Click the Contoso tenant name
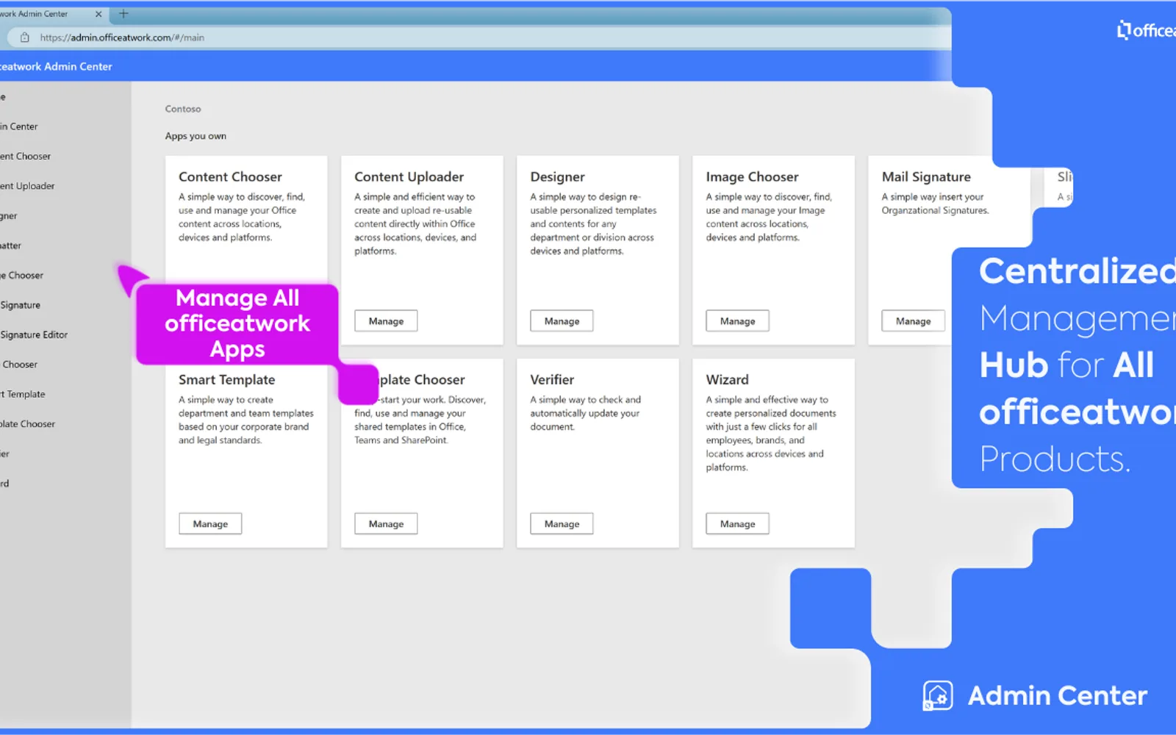1176x735 pixels. pos(183,109)
